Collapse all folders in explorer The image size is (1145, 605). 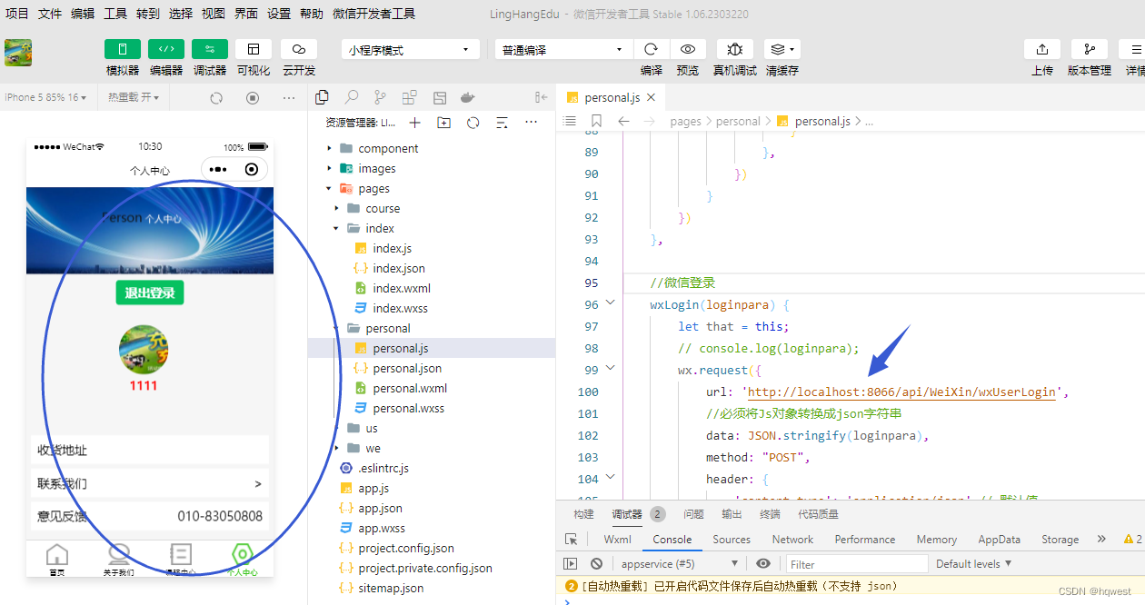coord(502,123)
